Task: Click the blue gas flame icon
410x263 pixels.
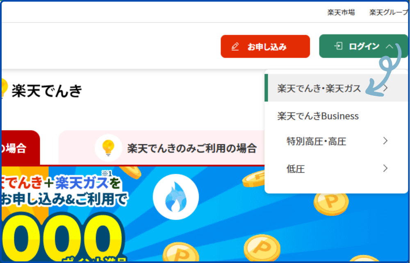Action: pyautogui.click(x=176, y=197)
